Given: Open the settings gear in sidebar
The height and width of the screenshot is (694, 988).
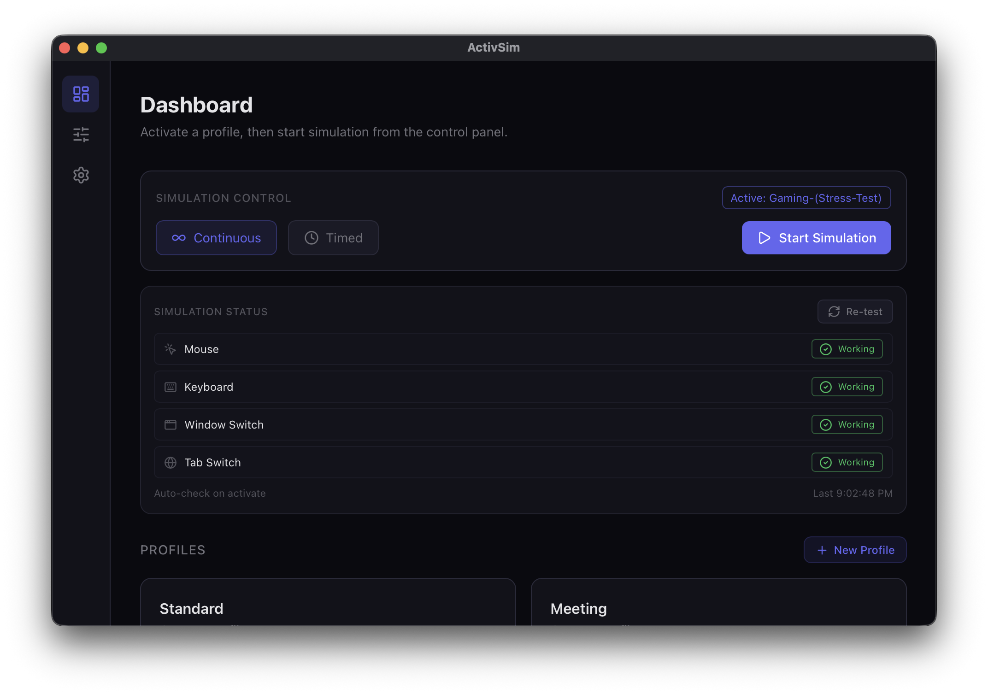Looking at the screenshot, I should pos(81,175).
